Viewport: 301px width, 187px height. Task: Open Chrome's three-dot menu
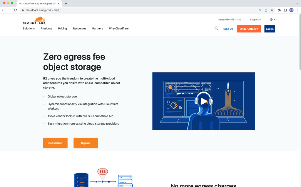coord(297,10)
